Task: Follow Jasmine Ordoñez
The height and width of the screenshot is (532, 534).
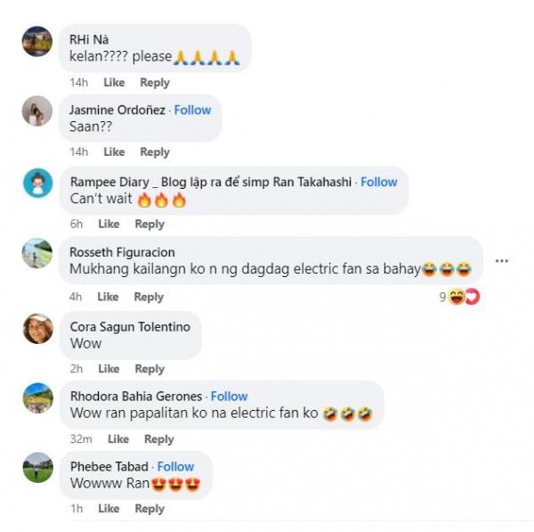Action: pyautogui.click(x=192, y=110)
